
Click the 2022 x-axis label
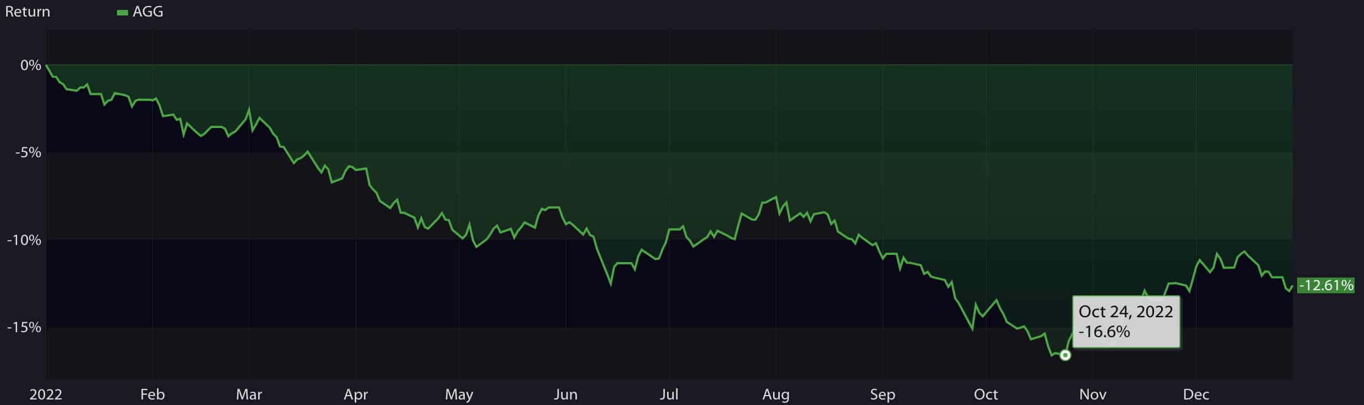[x=46, y=395]
